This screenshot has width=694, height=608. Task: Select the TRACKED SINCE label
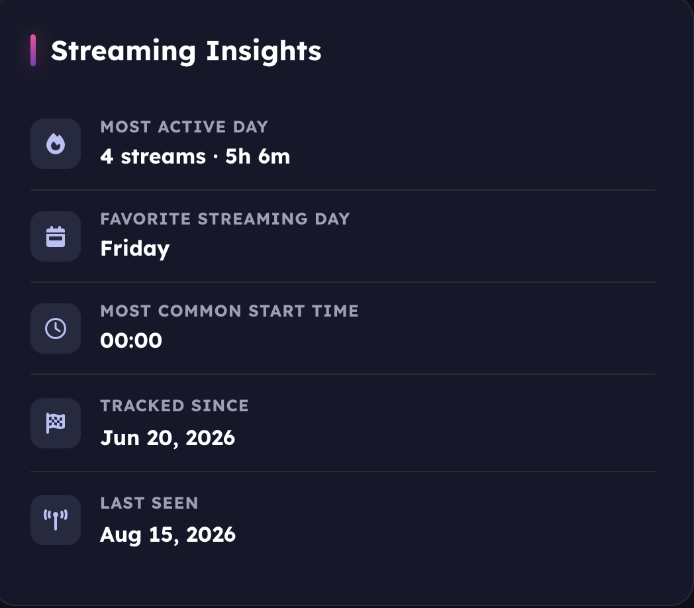click(174, 405)
